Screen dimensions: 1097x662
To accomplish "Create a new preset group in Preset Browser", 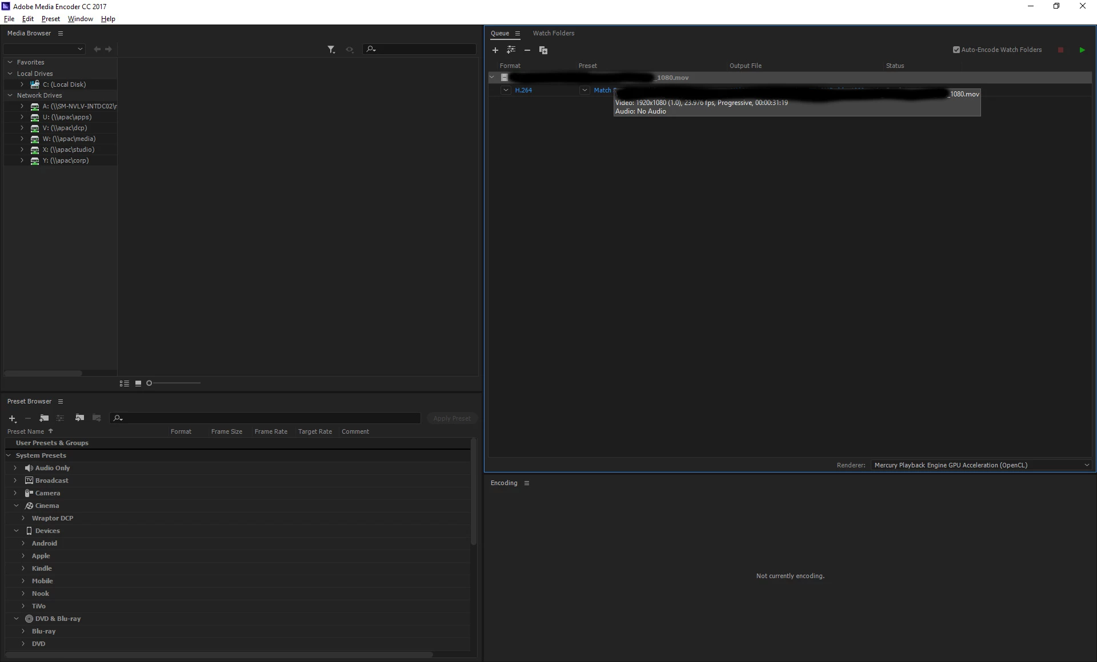I will [44, 418].
